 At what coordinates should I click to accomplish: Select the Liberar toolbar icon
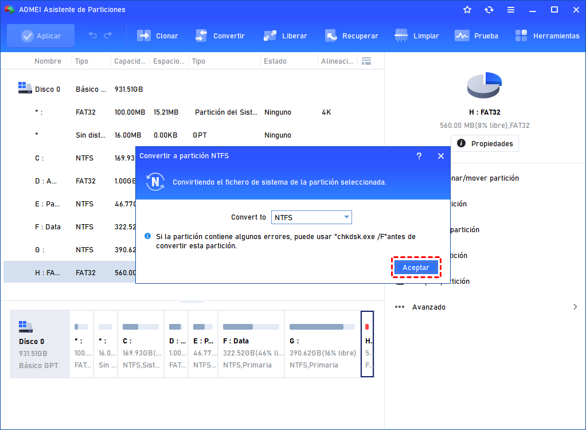pyautogui.click(x=285, y=36)
